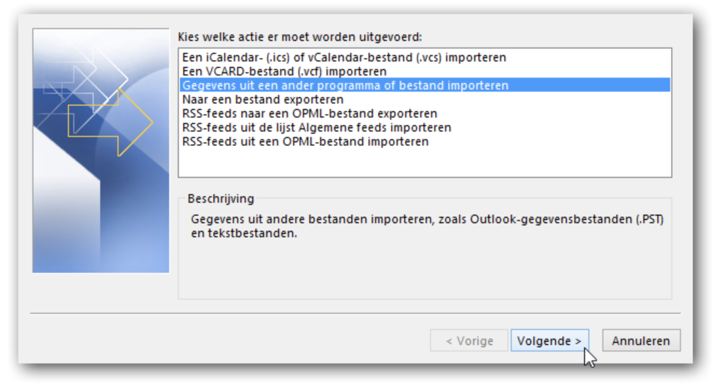Image resolution: width=723 pixels, height=385 pixels.
Task: Click the yellow outlined arrow in the wizard graphic
Action: (110, 122)
